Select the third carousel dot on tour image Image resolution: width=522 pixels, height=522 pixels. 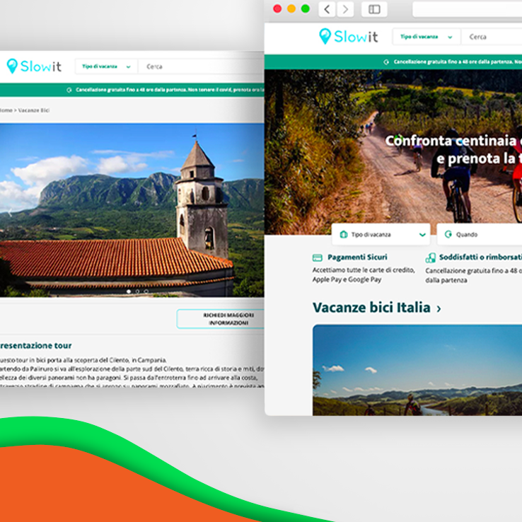tap(146, 291)
